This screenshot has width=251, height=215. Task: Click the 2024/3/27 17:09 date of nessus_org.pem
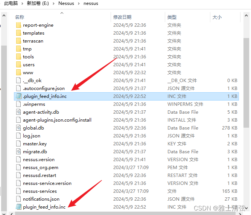click(x=131, y=168)
